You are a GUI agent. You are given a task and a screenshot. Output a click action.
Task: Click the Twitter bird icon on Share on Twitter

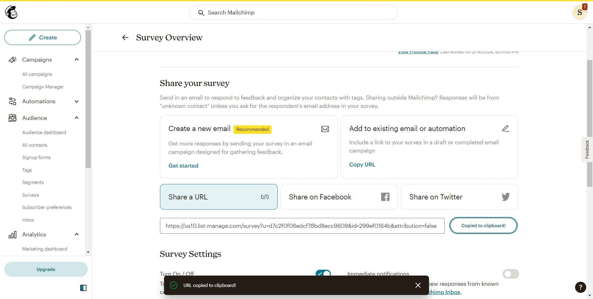pyautogui.click(x=505, y=197)
